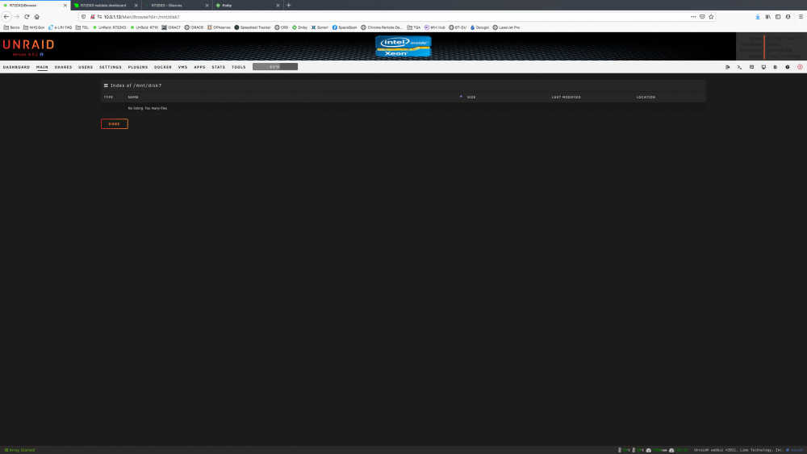Open the Serco bookmarks folder

(x=11, y=27)
